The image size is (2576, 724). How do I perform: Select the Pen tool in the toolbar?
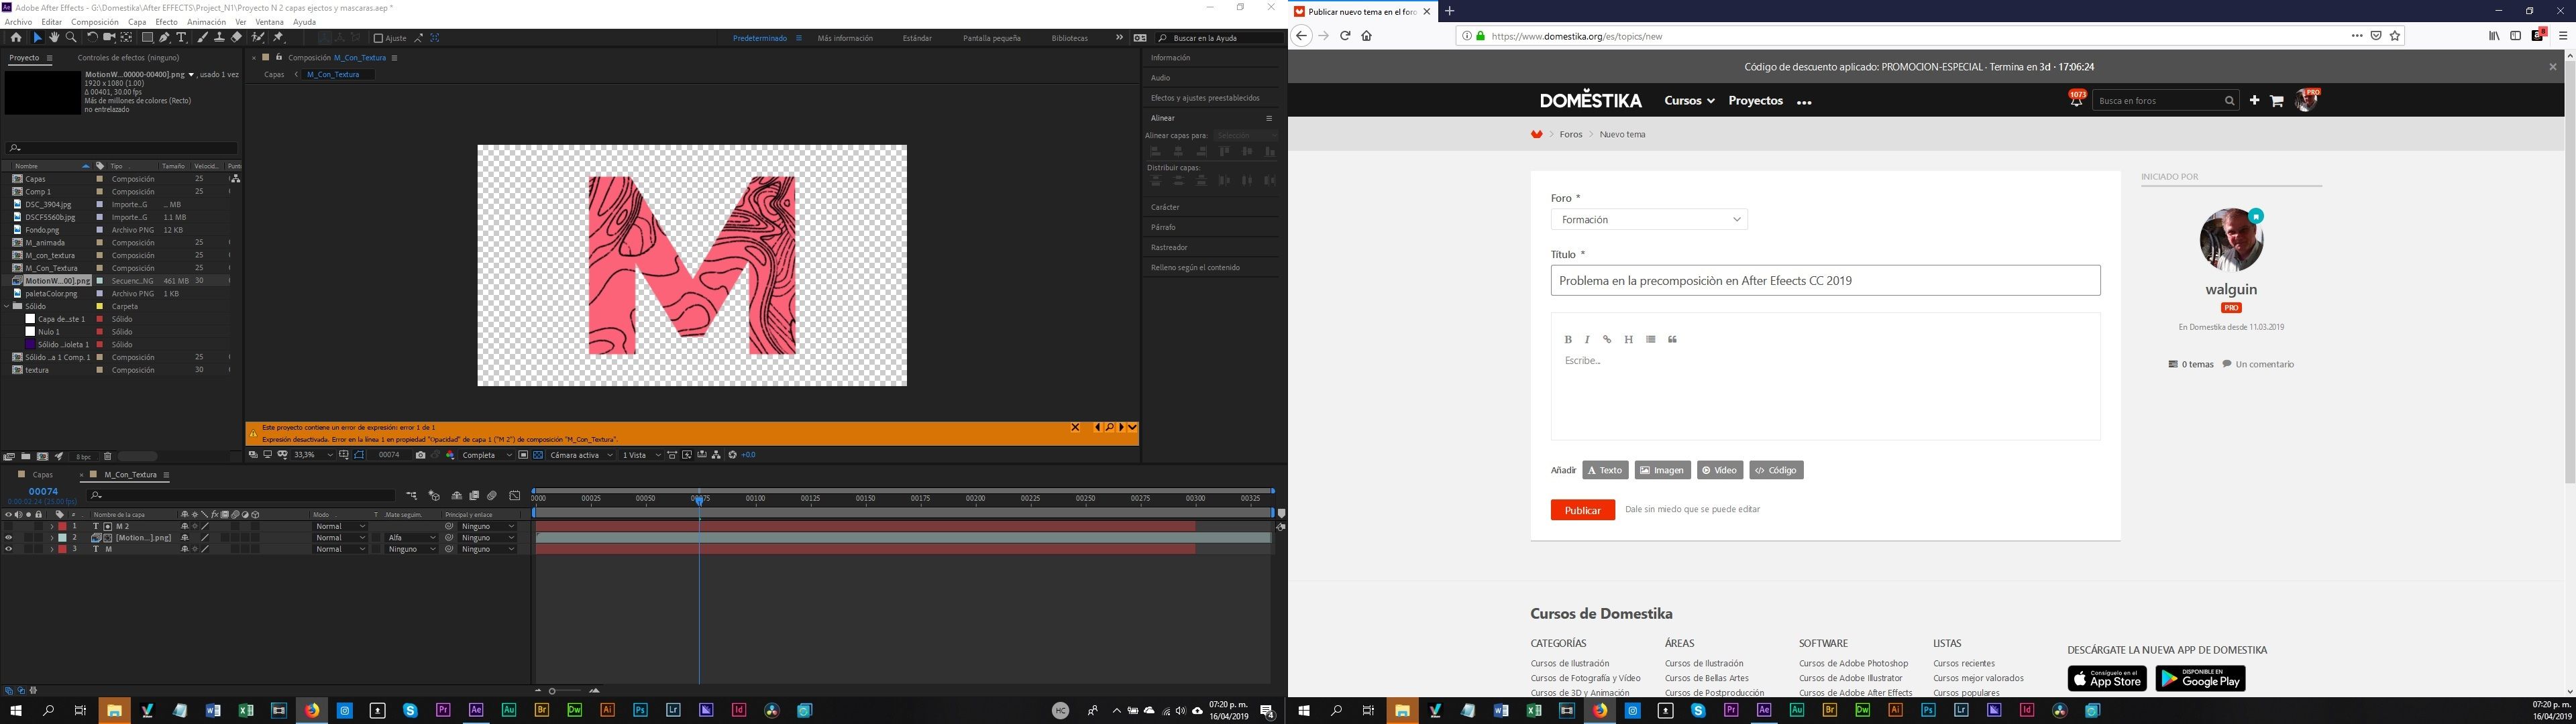point(164,38)
